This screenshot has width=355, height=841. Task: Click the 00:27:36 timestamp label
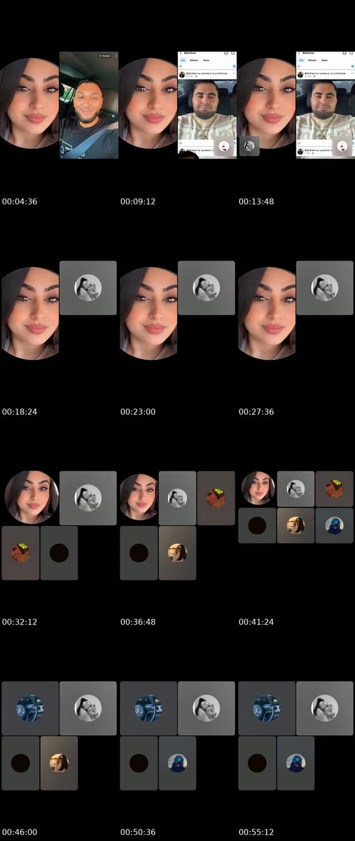[x=256, y=412]
